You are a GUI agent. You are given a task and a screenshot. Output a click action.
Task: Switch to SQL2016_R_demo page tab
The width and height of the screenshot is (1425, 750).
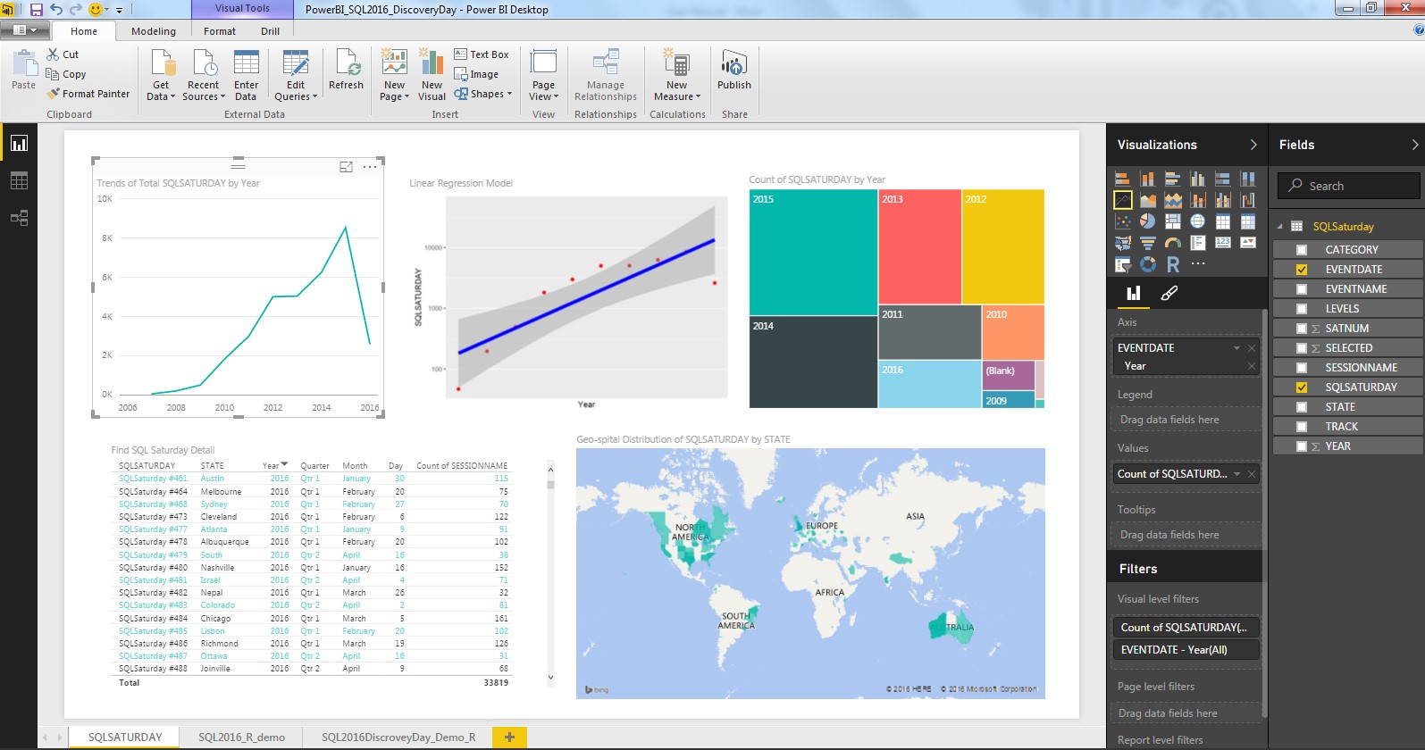point(242,737)
